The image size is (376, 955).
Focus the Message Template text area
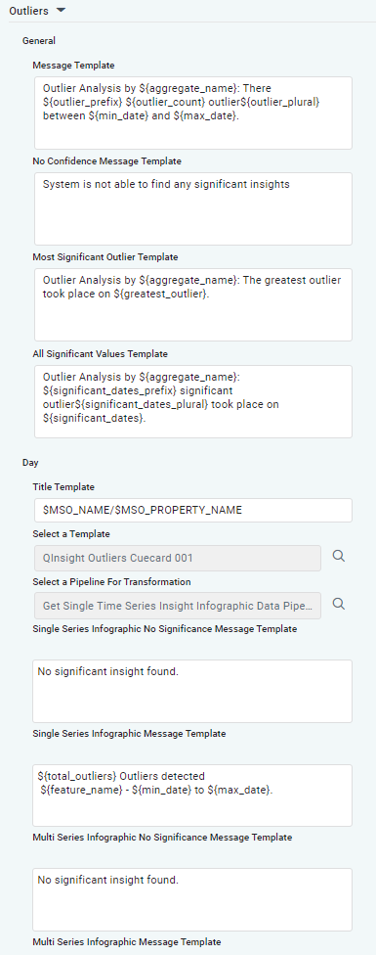[x=193, y=113]
